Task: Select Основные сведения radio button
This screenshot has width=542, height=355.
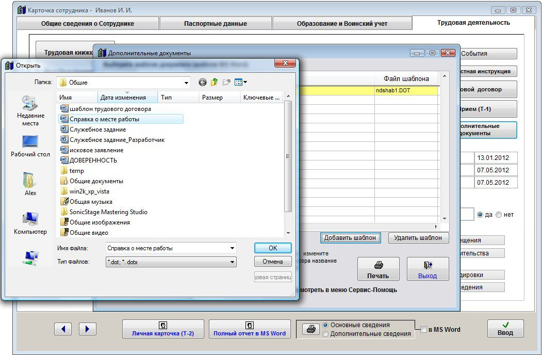Action: [325, 325]
